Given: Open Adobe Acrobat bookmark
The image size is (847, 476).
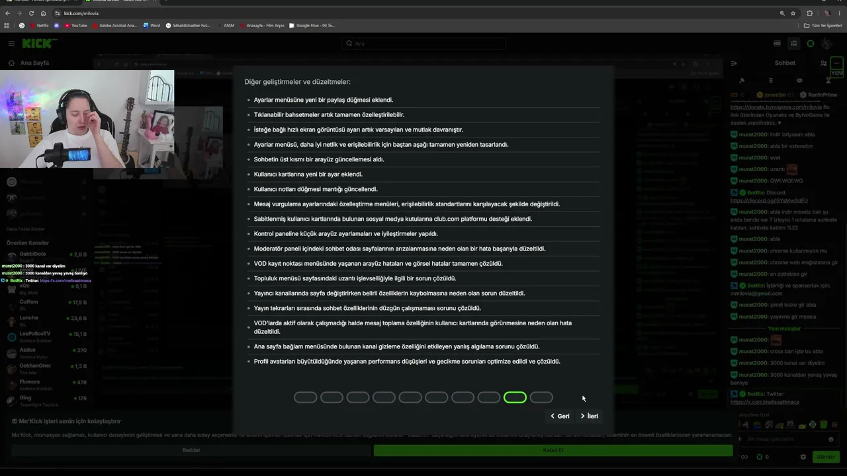Looking at the screenshot, I should coord(114,26).
